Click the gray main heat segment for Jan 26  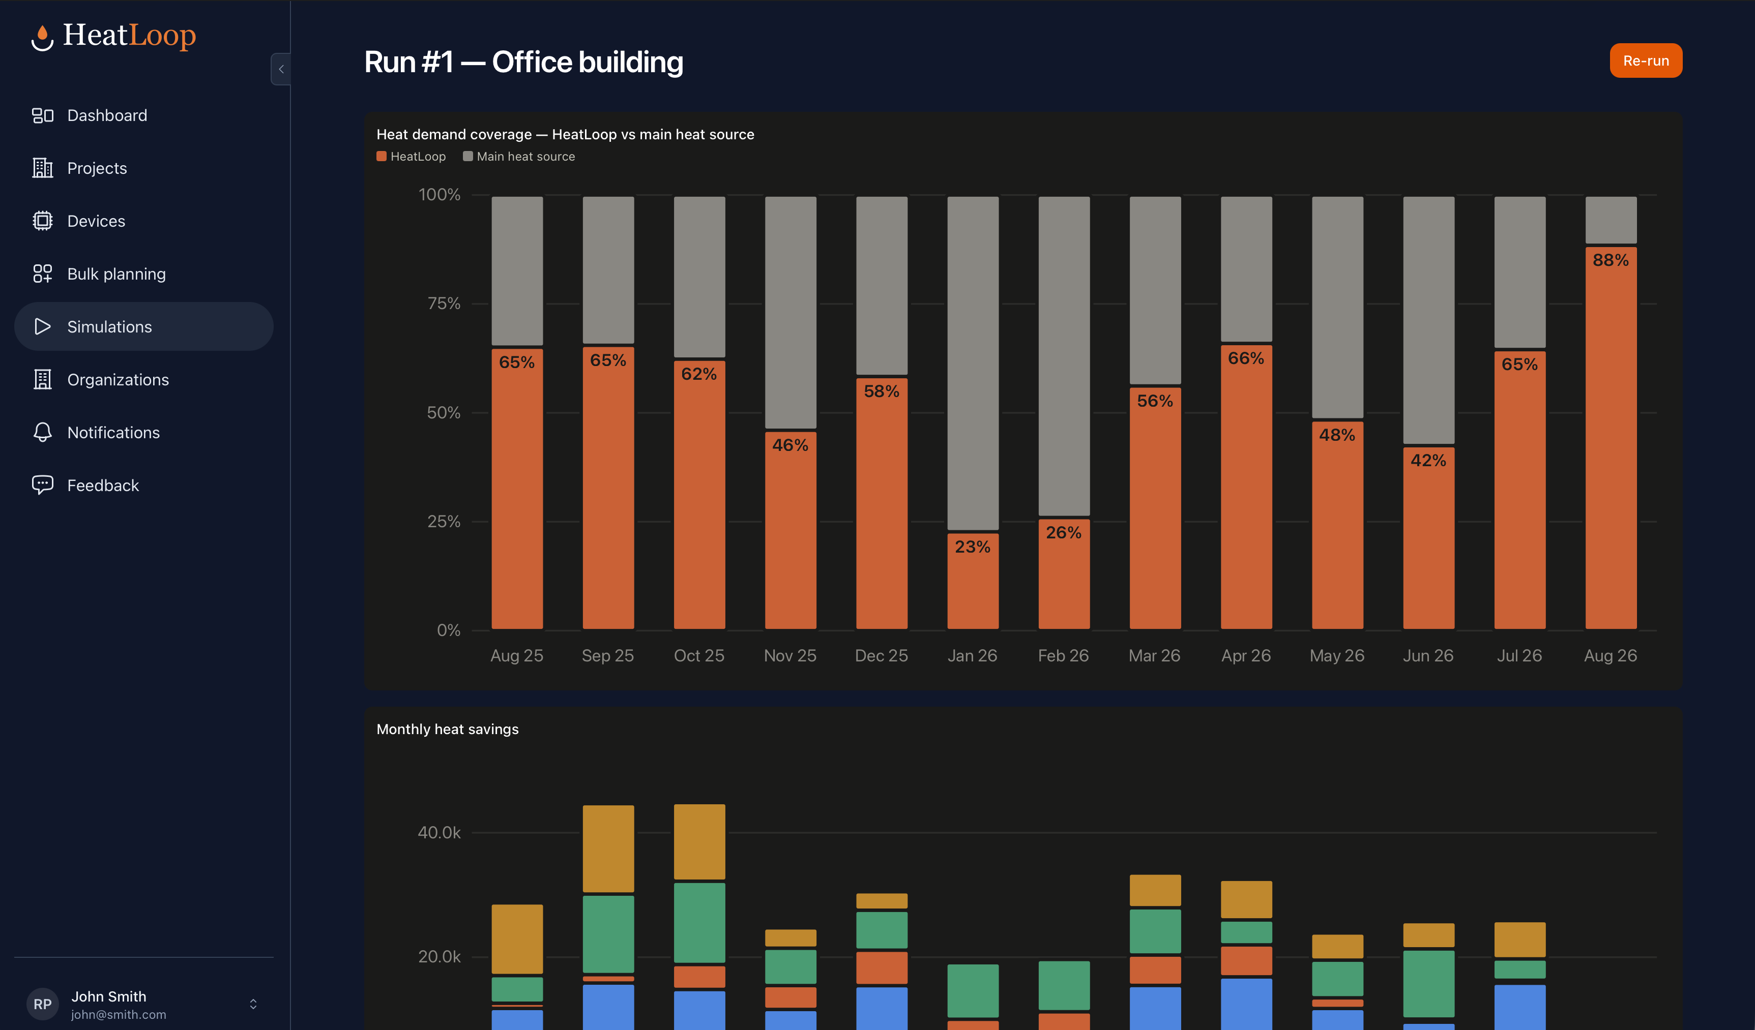click(973, 363)
